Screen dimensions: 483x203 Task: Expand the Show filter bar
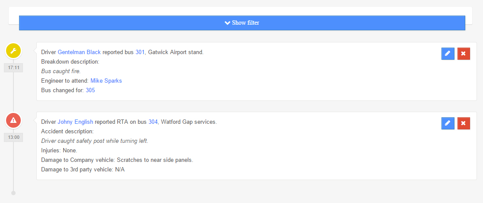click(242, 23)
